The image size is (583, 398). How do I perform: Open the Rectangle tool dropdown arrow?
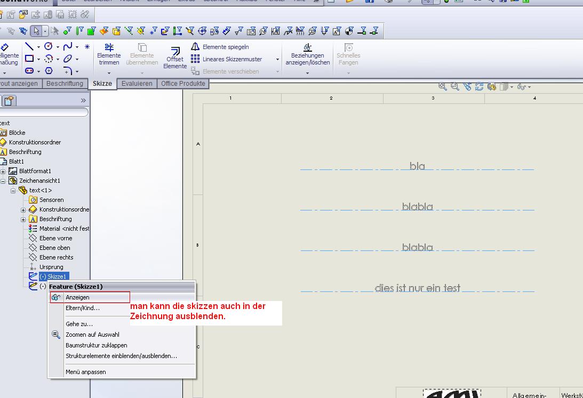38,59
